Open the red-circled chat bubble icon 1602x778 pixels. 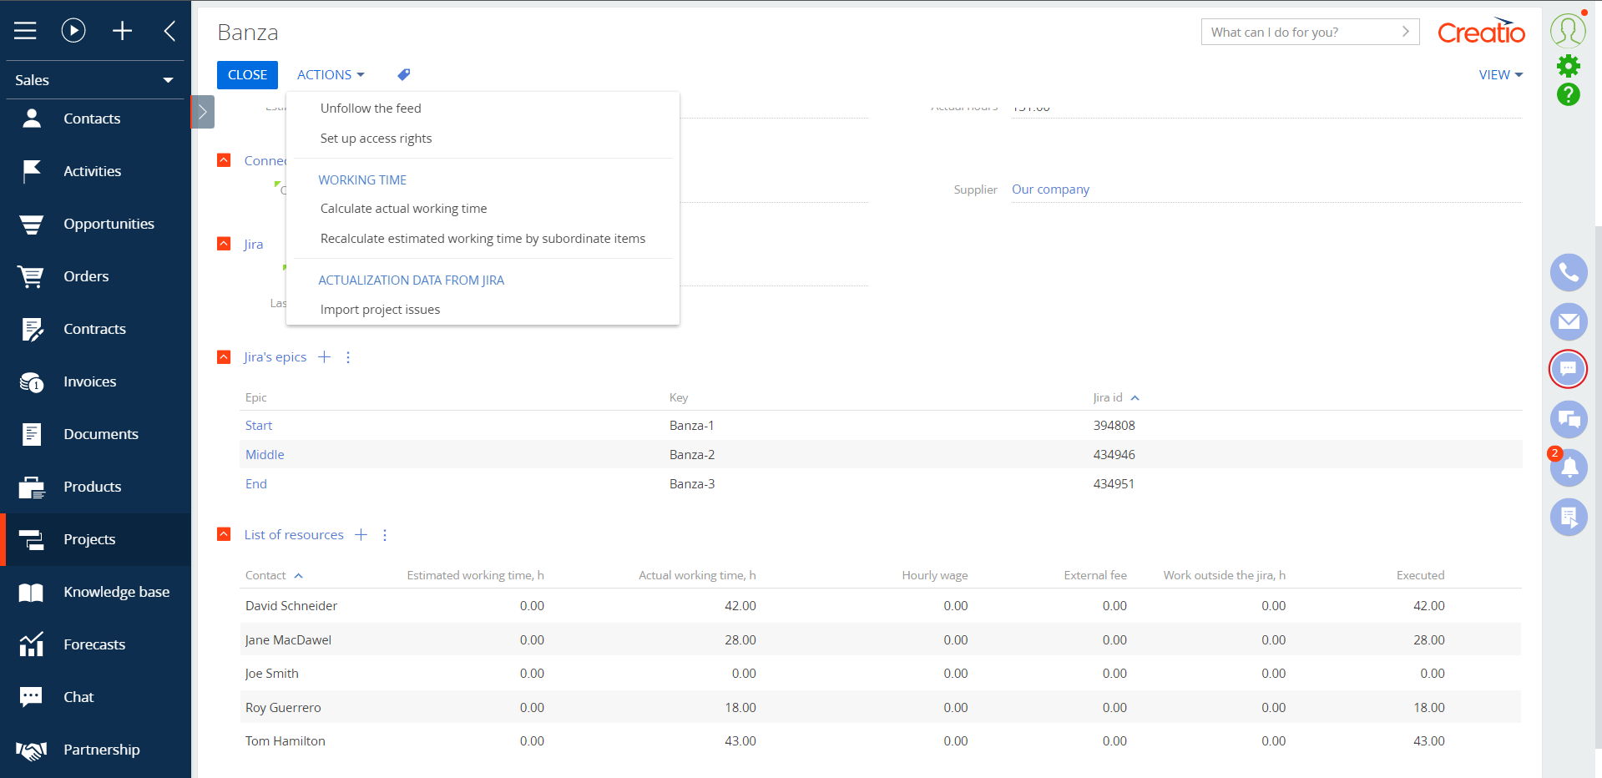(x=1569, y=369)
